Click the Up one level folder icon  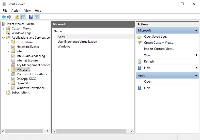pos(17,17)
